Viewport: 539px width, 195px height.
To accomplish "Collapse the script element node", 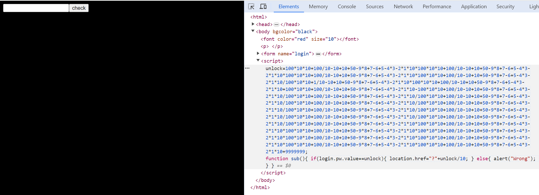I will click(x=258, y=61).
